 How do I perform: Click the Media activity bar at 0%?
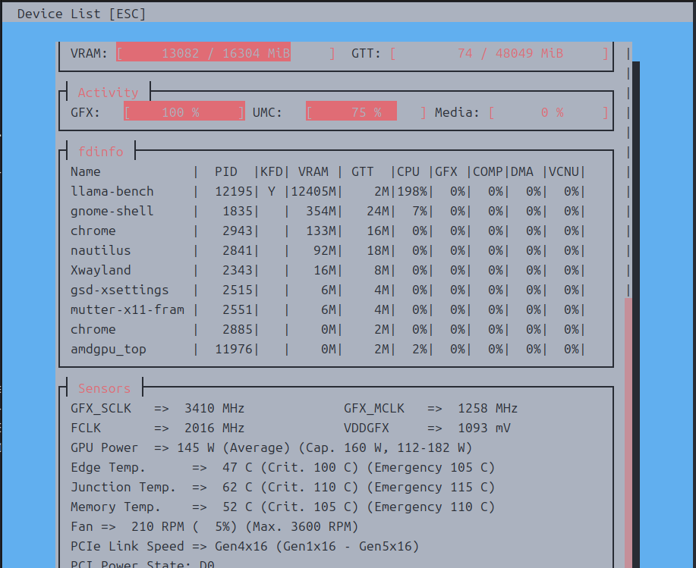coord(548,112)
